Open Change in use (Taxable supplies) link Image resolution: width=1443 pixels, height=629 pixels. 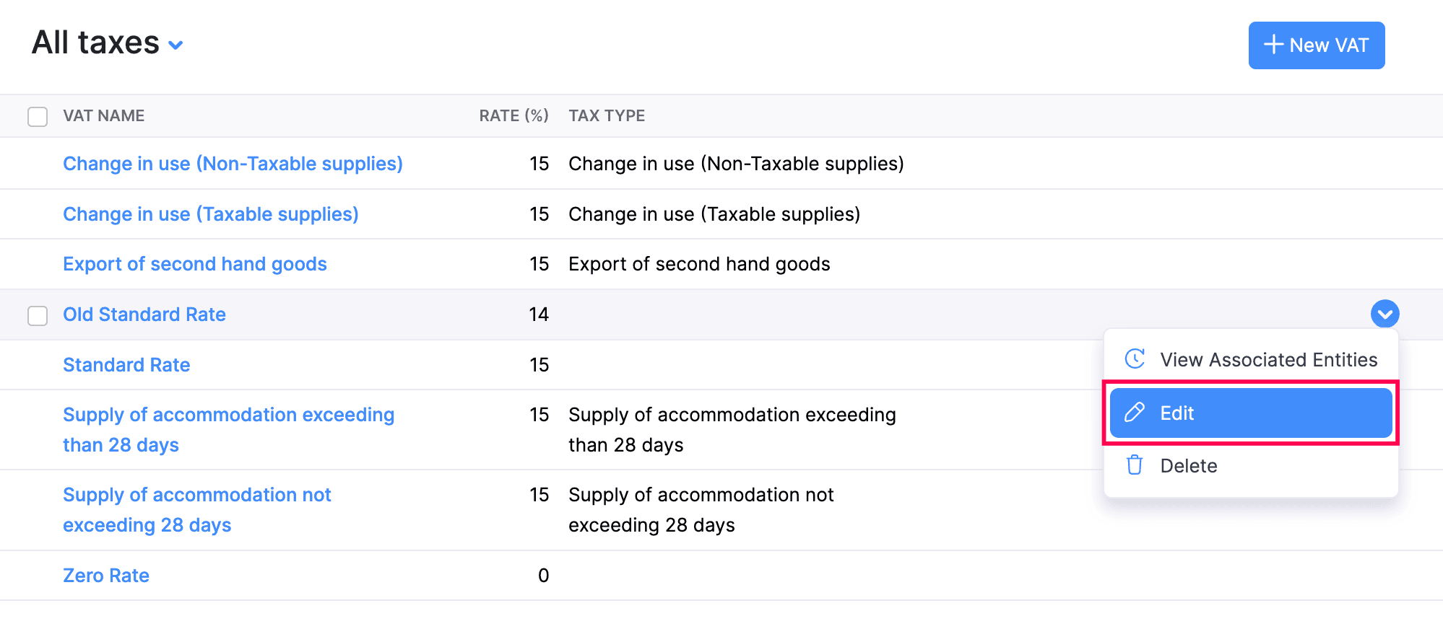point(210,214)
